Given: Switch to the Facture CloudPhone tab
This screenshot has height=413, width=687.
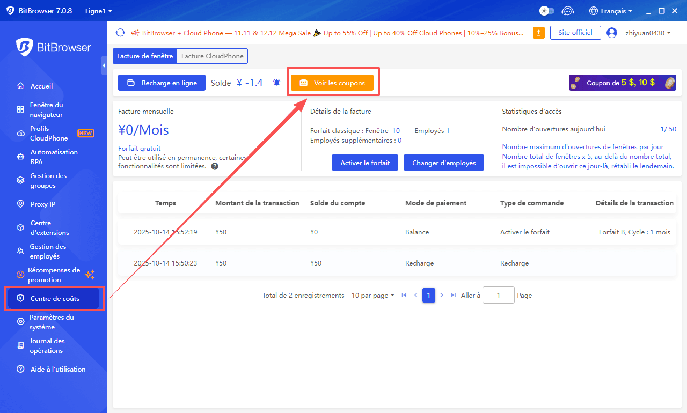Looking at the screenshot, I should coord(213,56).
